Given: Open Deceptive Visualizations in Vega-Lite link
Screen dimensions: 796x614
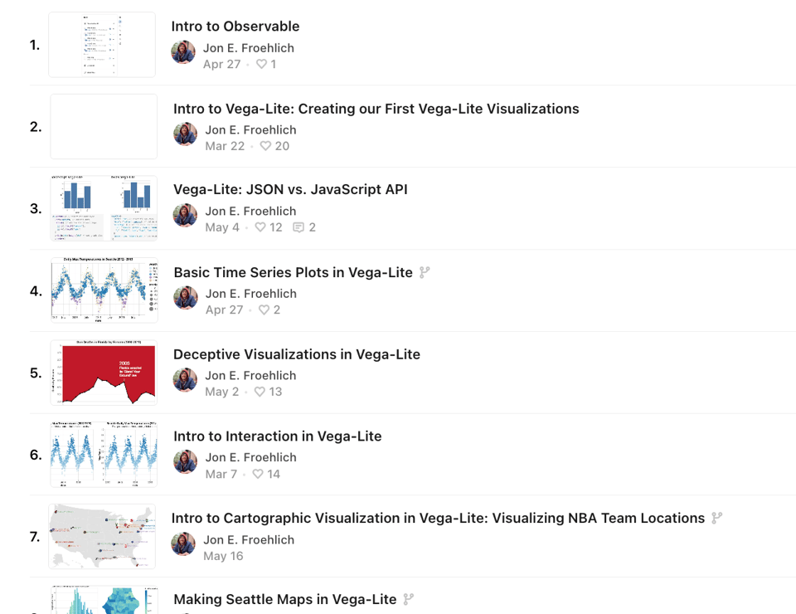Looking at the screenshot, I should (x=296, y=354).
